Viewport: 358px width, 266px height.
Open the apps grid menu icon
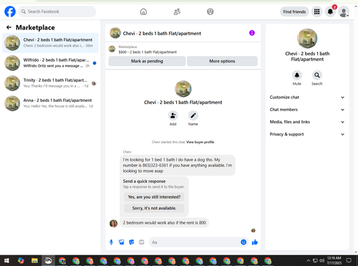pos(316,11)
